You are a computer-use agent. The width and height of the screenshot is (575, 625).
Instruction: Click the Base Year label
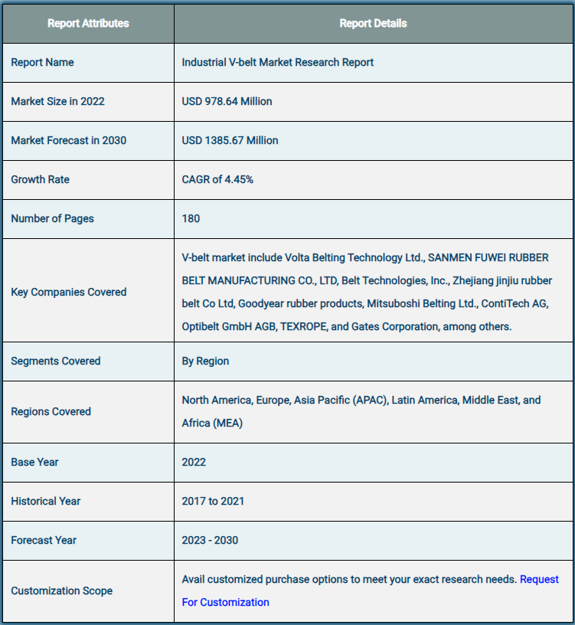click(x=34, y=463)
